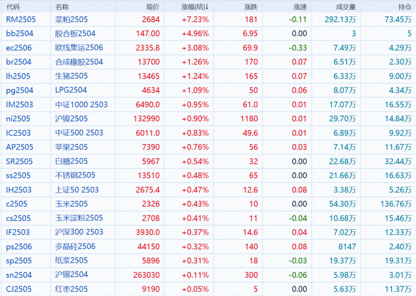
Task: Sort by the 持仓 column header
Action: [404, 7]
